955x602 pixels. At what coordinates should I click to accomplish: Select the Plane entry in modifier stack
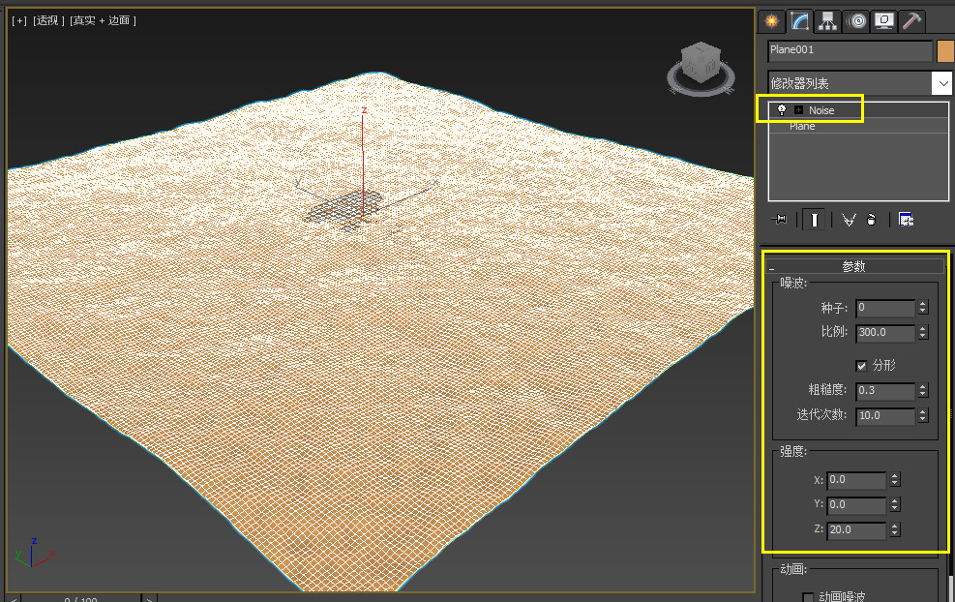pyautogui.click(x=802, y=126)
